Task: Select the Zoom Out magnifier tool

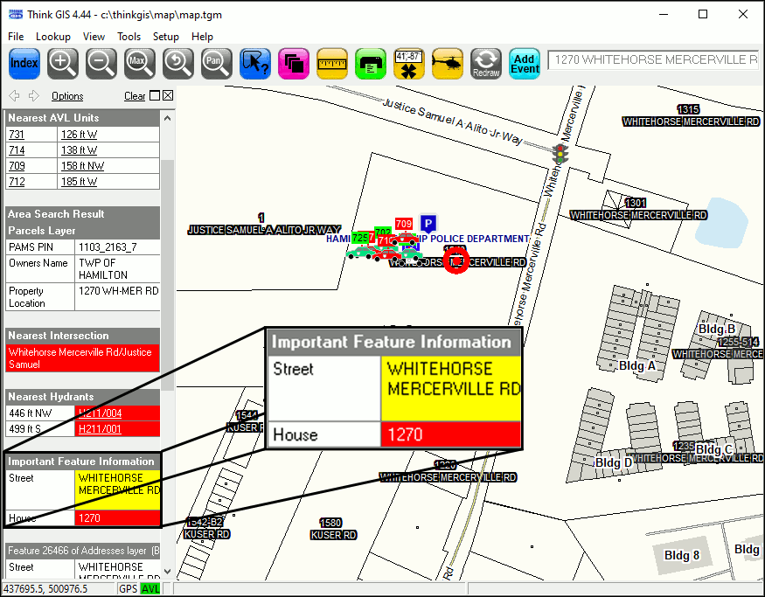Action: tap(101, 63)
